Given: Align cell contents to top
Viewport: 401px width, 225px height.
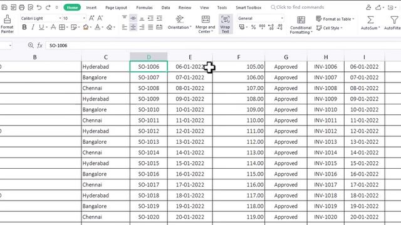Looking at the screenshot, I should (125, 18).
